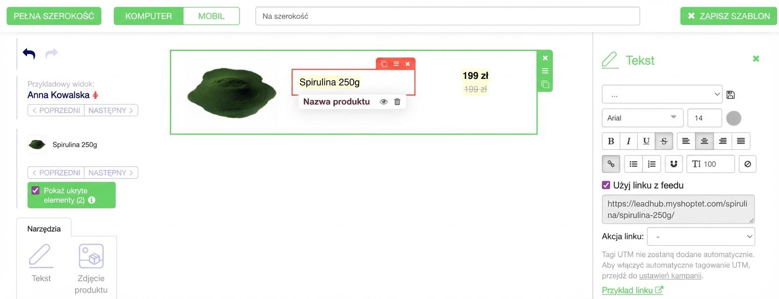The image size is (779, 299).
Task: Apply italic formatting
Action: (x=629, y=141)
